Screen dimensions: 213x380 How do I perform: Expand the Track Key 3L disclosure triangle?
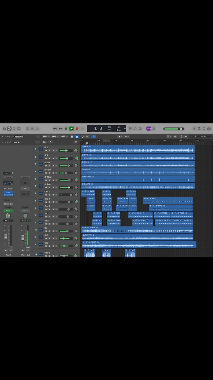coord(2,142)
